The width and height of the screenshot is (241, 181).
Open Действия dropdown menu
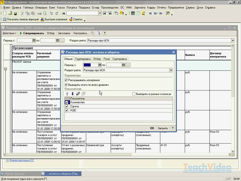pyautogui.click(x=9, y=33)
